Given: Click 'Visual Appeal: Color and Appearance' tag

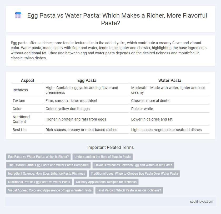Looking at the screenshot, I should click(50, 190).
